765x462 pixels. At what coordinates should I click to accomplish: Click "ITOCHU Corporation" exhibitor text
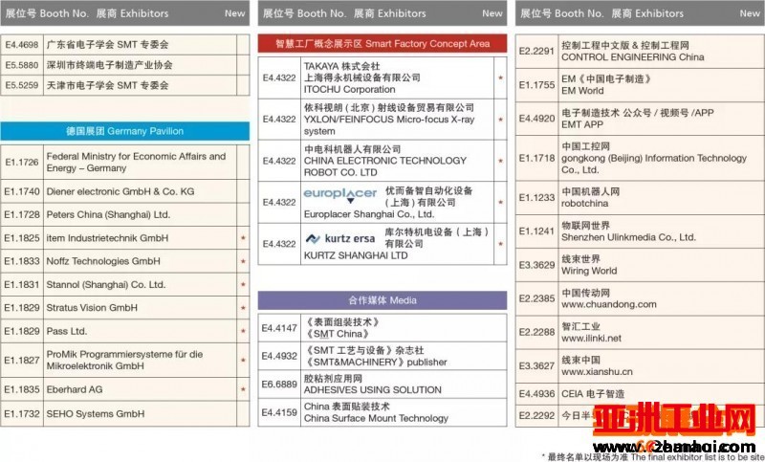click(349, 90)
